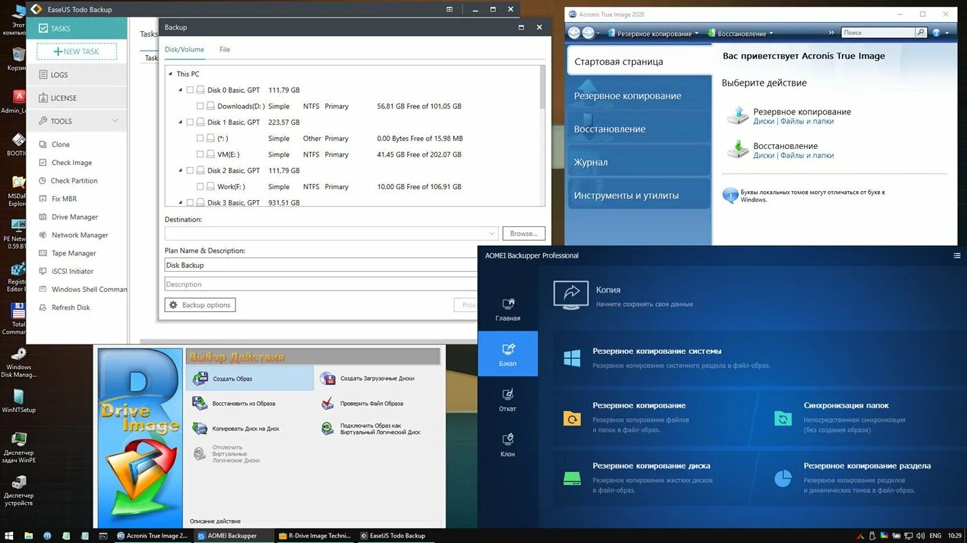Image resolution: width=967 pixels, height=543 pixels.
Task: Click ENG language indicator in tray
Action: tap(935, 535)
